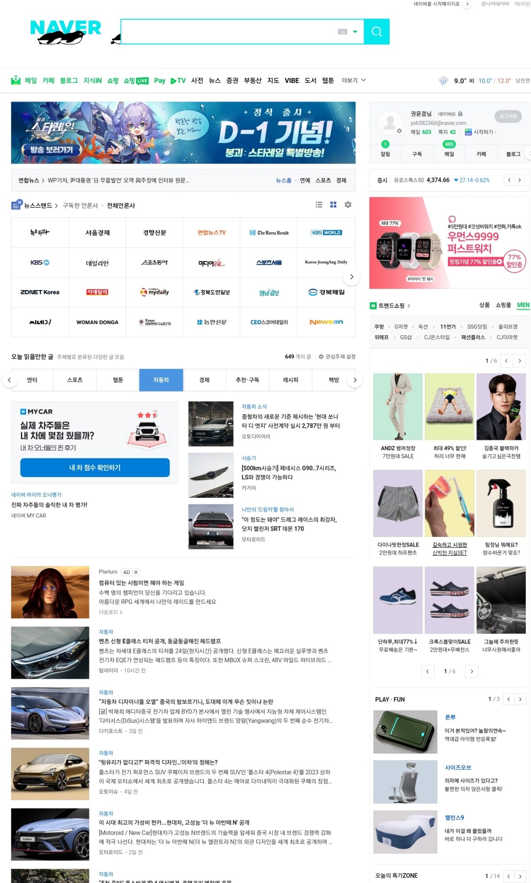Click the green search magnifier button
The width and height of the screenshot is (531, 883).
[376, 31]
